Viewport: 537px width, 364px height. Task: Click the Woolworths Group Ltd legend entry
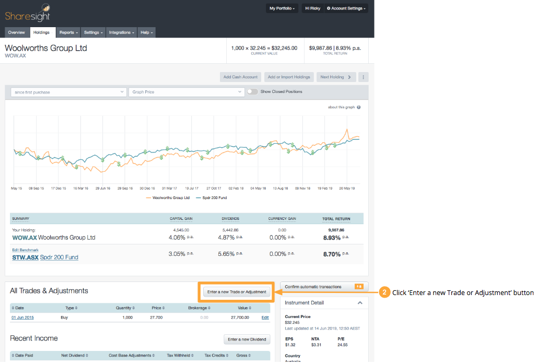click(x=168, y=197)
